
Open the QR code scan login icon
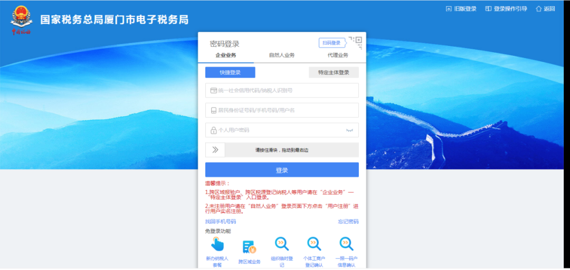point(356,43)
